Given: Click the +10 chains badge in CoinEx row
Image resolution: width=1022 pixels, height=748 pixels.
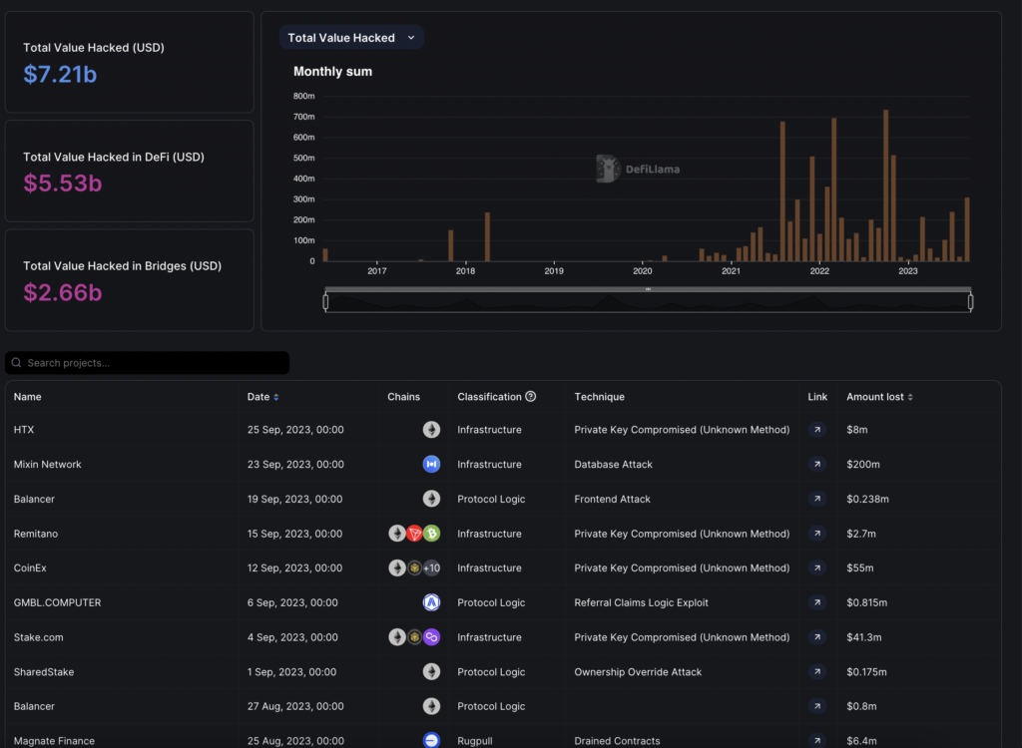Looking at the screenshot, I should coord(431,567).
